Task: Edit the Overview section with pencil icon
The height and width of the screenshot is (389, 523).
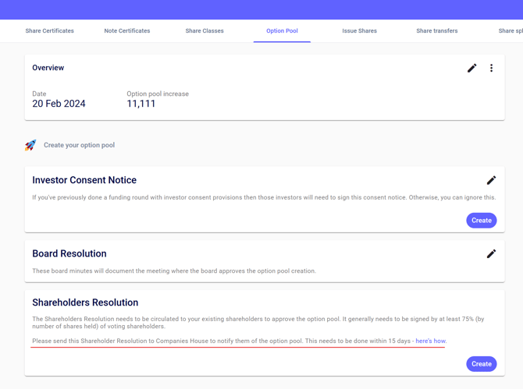Action: (x=471, y=69)
